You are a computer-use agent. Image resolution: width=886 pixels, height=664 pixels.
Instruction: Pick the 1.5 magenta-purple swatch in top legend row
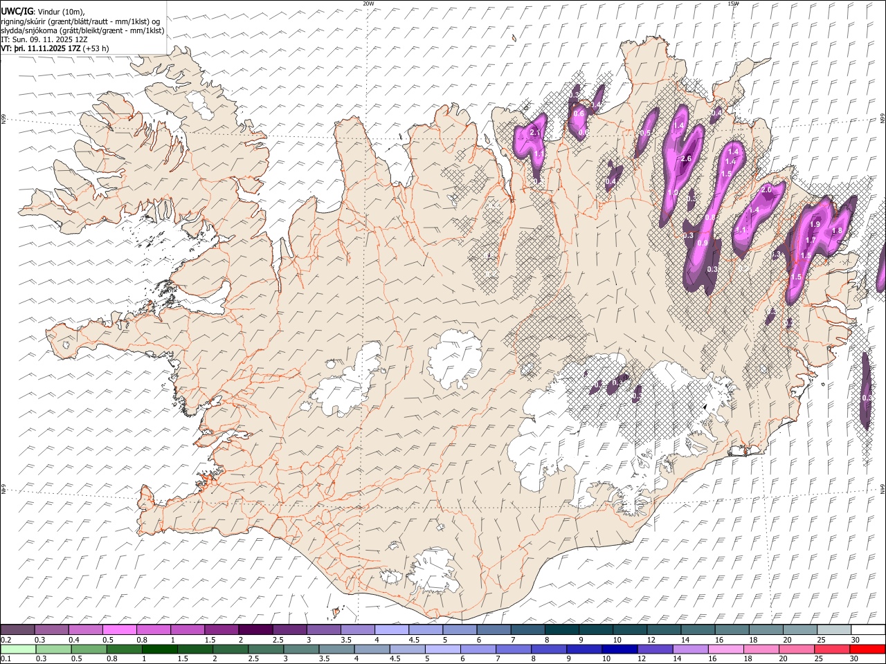pyautogui.click(x=221, y=630)
